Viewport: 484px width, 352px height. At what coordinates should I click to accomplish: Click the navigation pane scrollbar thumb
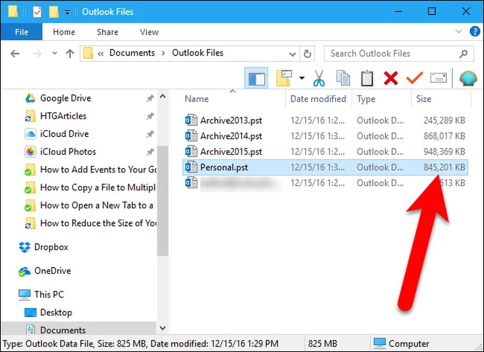(163, 201)
